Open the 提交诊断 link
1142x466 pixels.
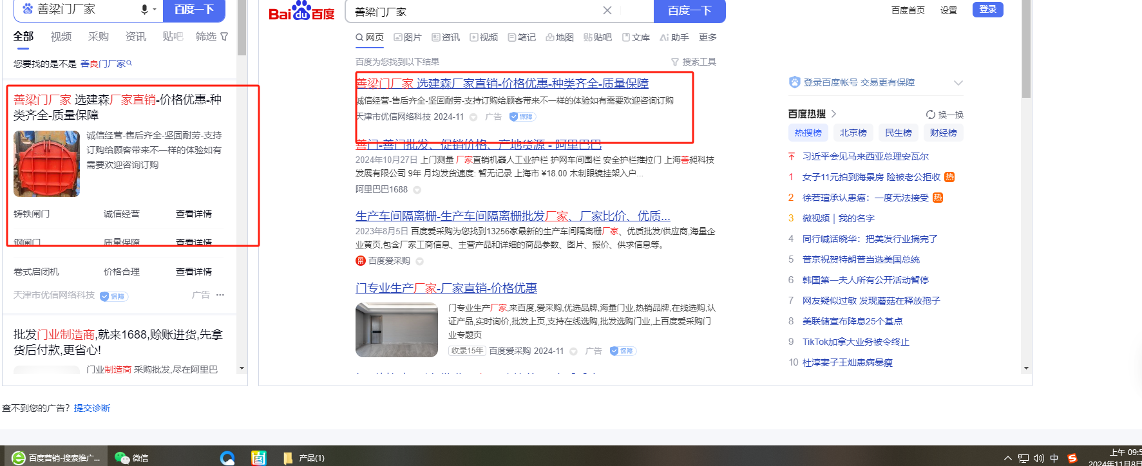[92, 408]
